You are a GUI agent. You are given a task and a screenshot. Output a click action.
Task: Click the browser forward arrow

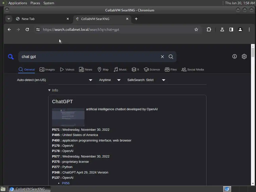click(18, 29)
